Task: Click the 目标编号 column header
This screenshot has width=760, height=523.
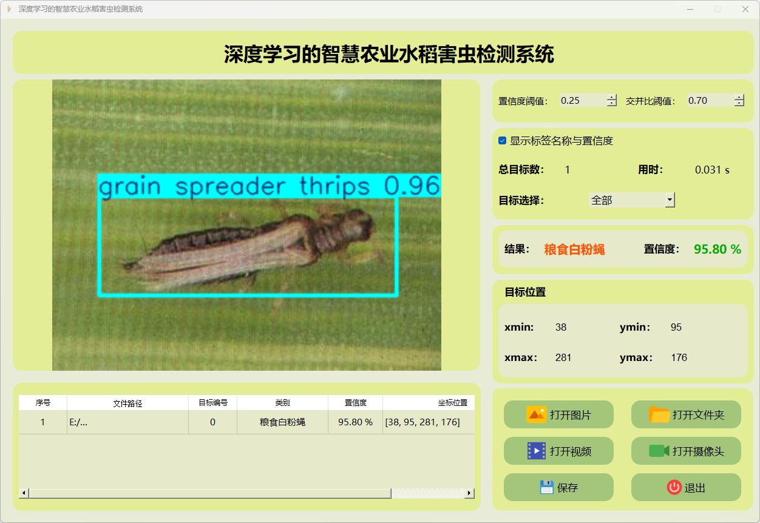Action: (212, 403)
